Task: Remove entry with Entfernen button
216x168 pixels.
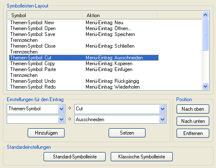Action: click(x=193, y=133)
